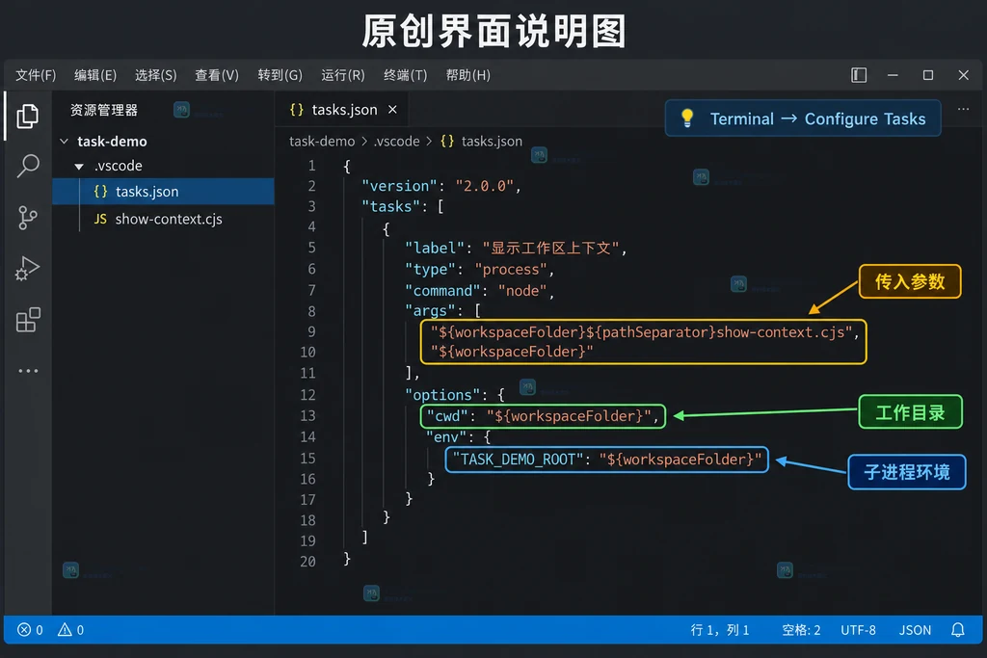Image resolution: width=987 pixels, height=658 pixels.
Task: Open the 转到(G) menu
Action: coord(280,75)
